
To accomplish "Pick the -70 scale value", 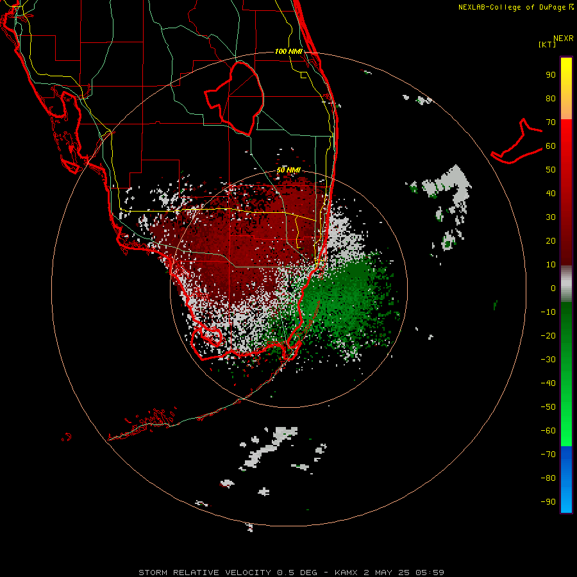I will coord(548,454).
